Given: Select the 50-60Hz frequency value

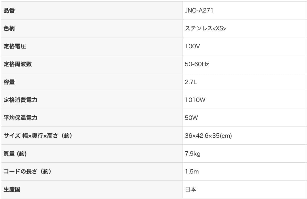Looking at the screenshot, I should pyautogui.click(x=197, y=64).
